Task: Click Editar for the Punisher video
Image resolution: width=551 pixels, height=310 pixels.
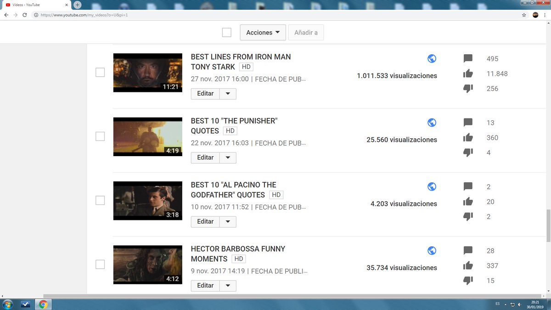Action: pyautogui.click(x=205, y=158)
